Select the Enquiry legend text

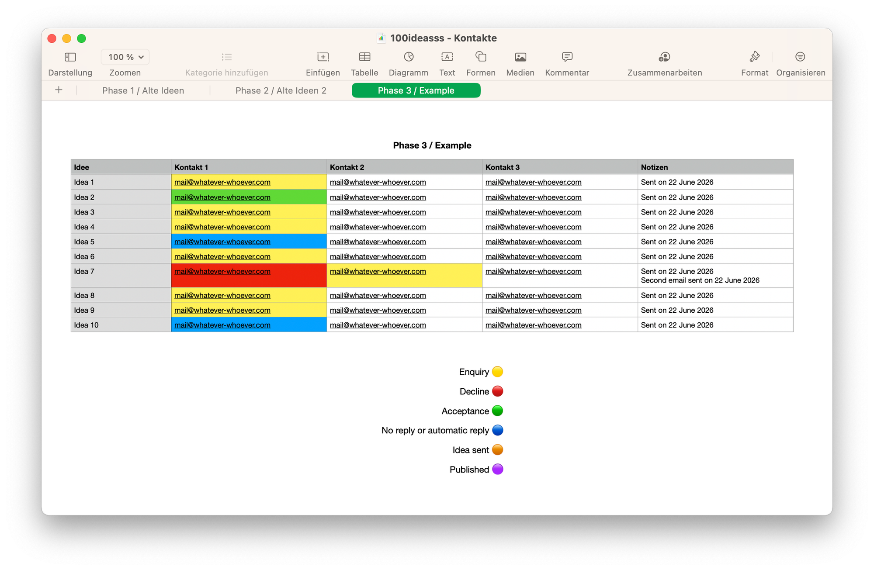coord(474,372)
